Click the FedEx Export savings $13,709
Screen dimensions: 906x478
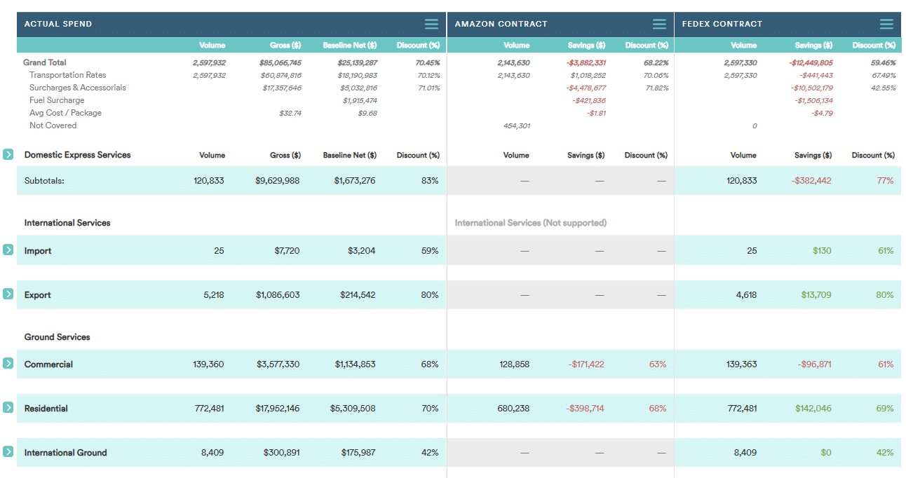[816, 295]
